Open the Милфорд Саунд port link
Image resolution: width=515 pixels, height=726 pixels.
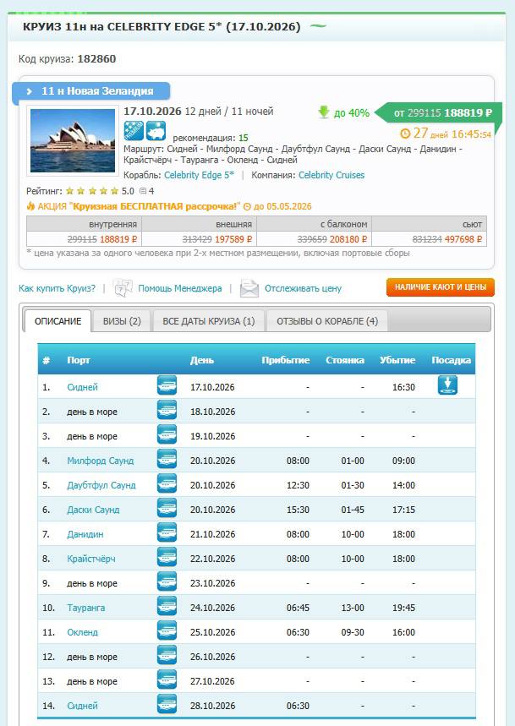click(x=100, y=461)
